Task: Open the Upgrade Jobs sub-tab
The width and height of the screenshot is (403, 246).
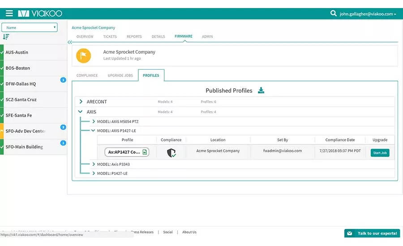Action: click(x=120, y=75)
